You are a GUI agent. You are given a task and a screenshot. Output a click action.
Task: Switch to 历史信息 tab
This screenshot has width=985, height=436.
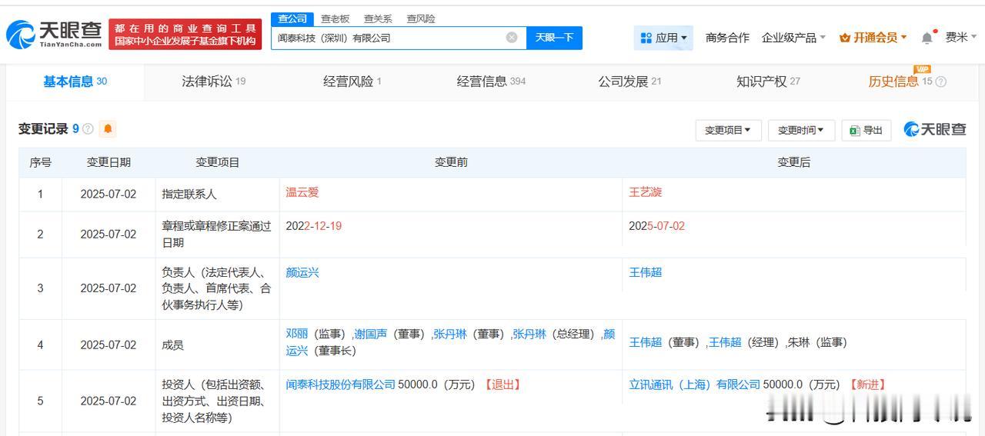tap(900, 82)
